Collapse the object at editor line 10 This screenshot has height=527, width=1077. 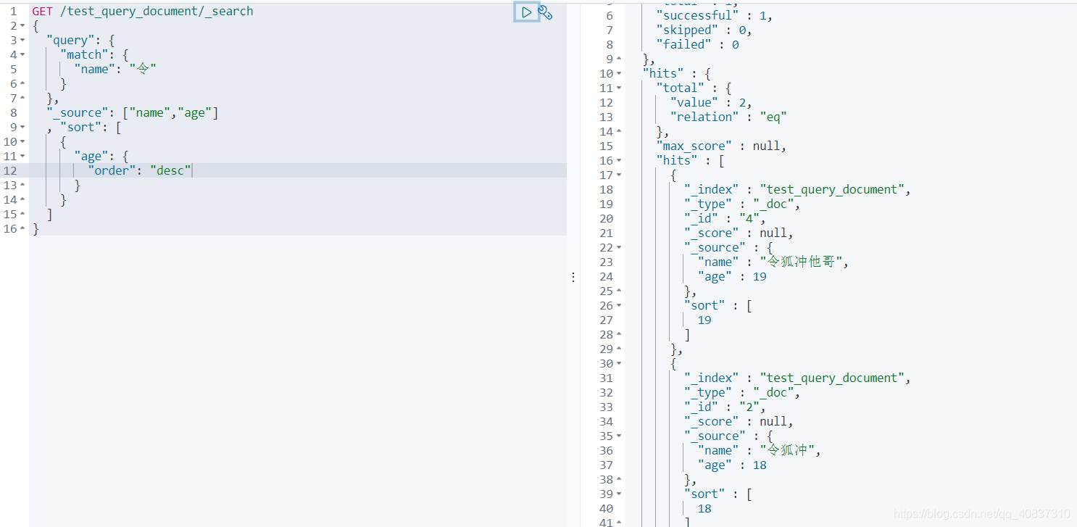(x=22, y=142)
